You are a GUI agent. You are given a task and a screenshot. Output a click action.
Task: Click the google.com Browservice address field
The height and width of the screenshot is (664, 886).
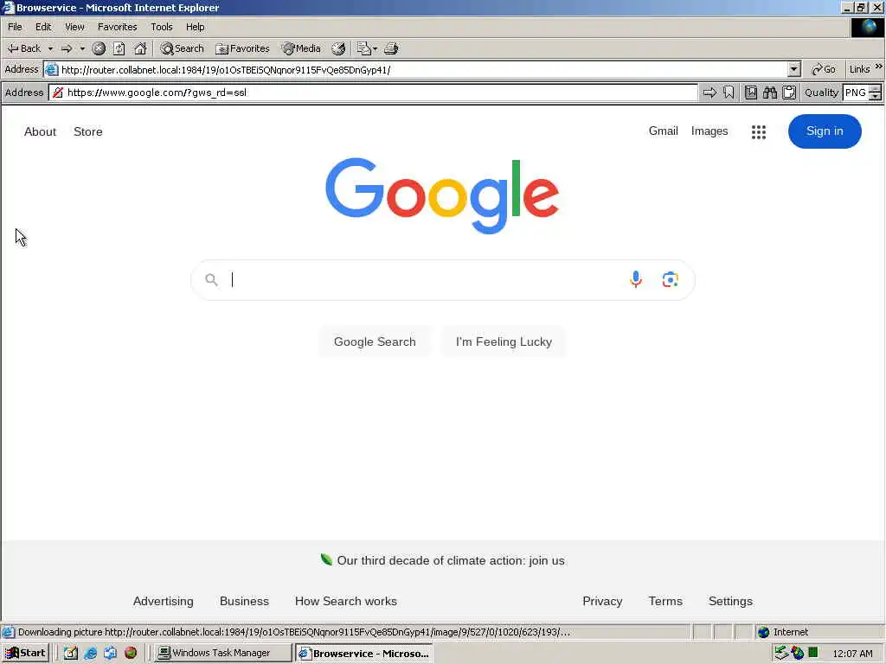click(x=373, y=93)
